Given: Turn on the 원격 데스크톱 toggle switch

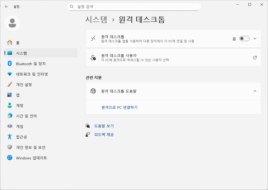Looking at the screenshot, I should click(x=244, y=38).
